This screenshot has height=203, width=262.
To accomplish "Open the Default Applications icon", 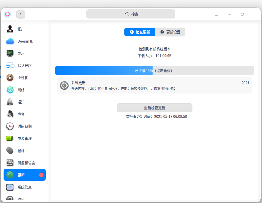I will point(10,66).
